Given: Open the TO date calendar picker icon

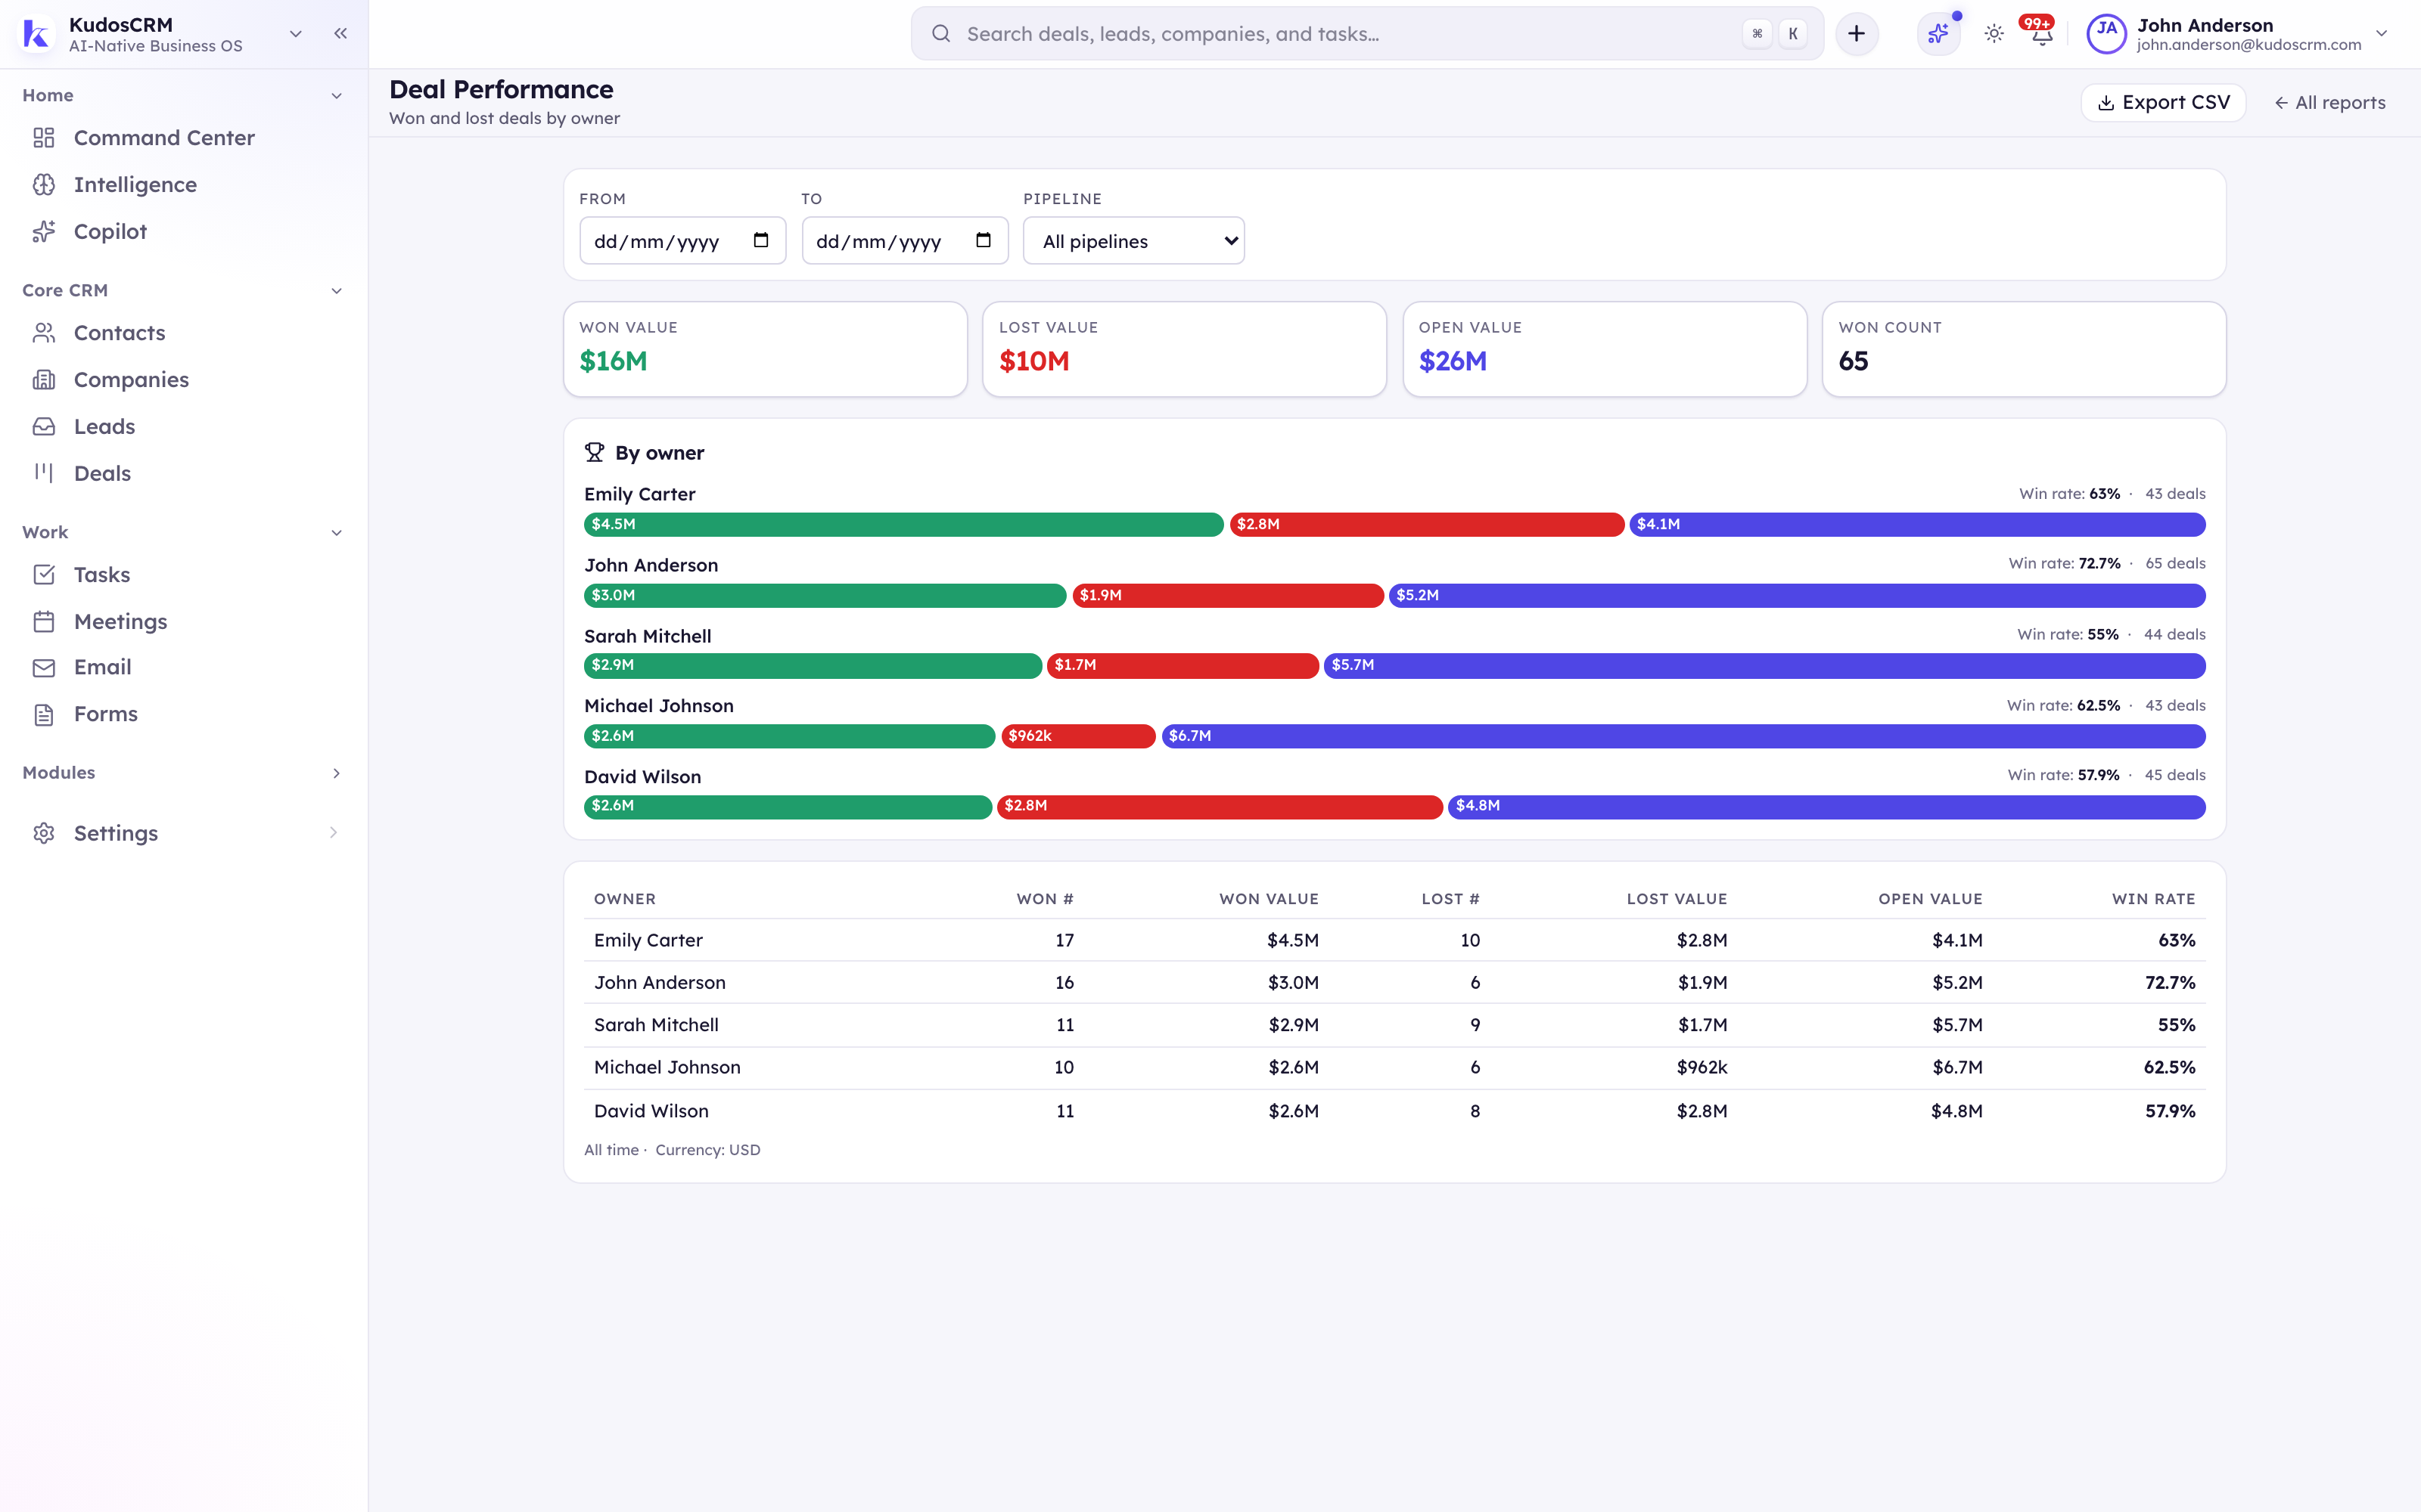Looking at the screenshot, I should [984, 240].
